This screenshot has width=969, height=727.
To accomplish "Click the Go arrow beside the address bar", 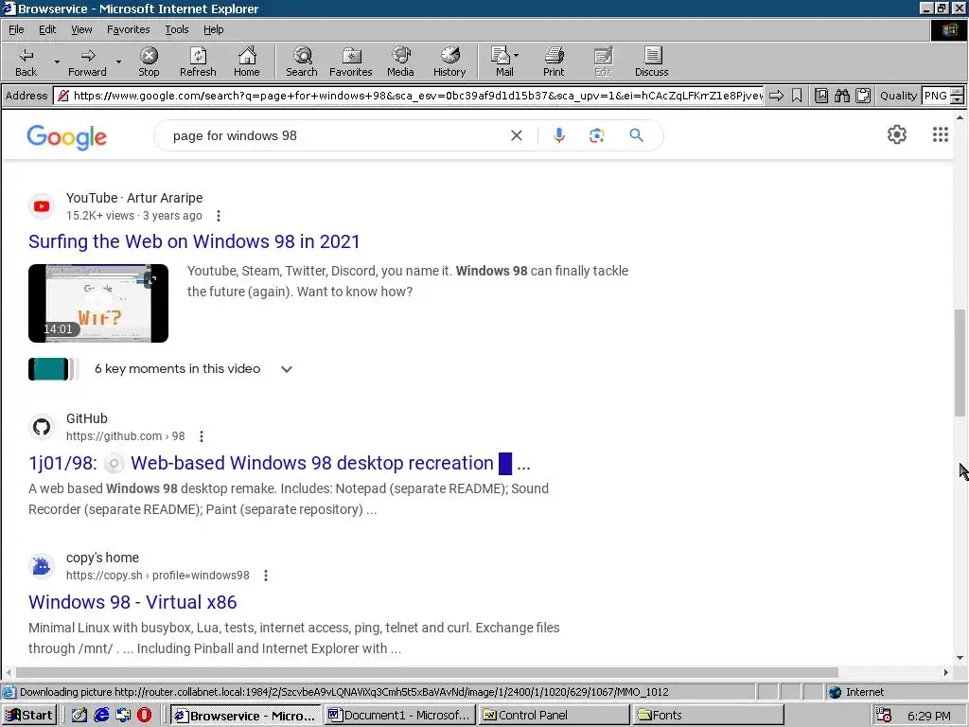I will coord(776,96).
